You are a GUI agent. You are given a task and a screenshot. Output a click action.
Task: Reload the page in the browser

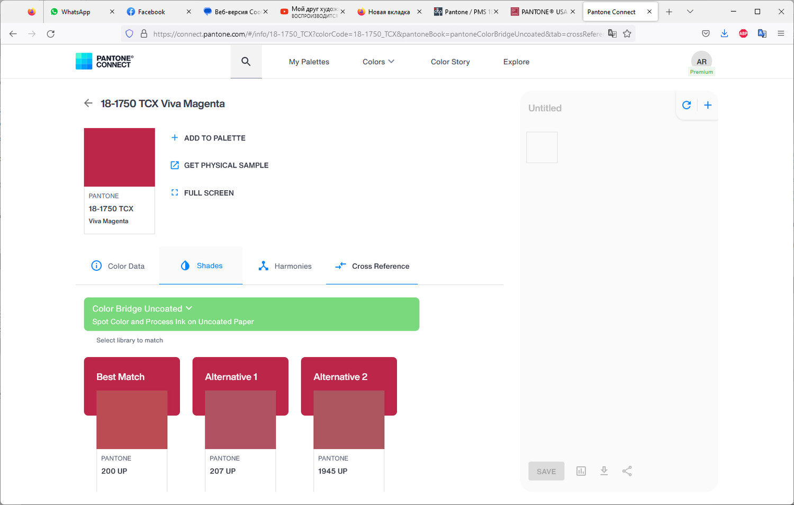click(x=51, y=34)
